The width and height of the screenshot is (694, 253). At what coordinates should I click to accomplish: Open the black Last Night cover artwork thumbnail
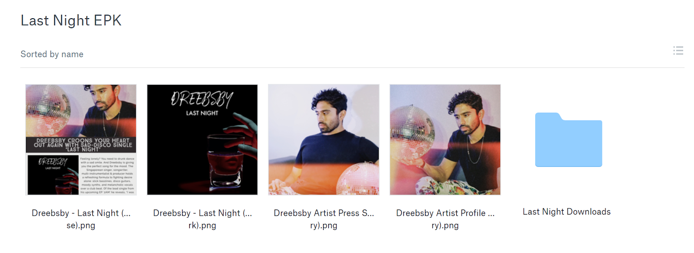tap(203, 139)
